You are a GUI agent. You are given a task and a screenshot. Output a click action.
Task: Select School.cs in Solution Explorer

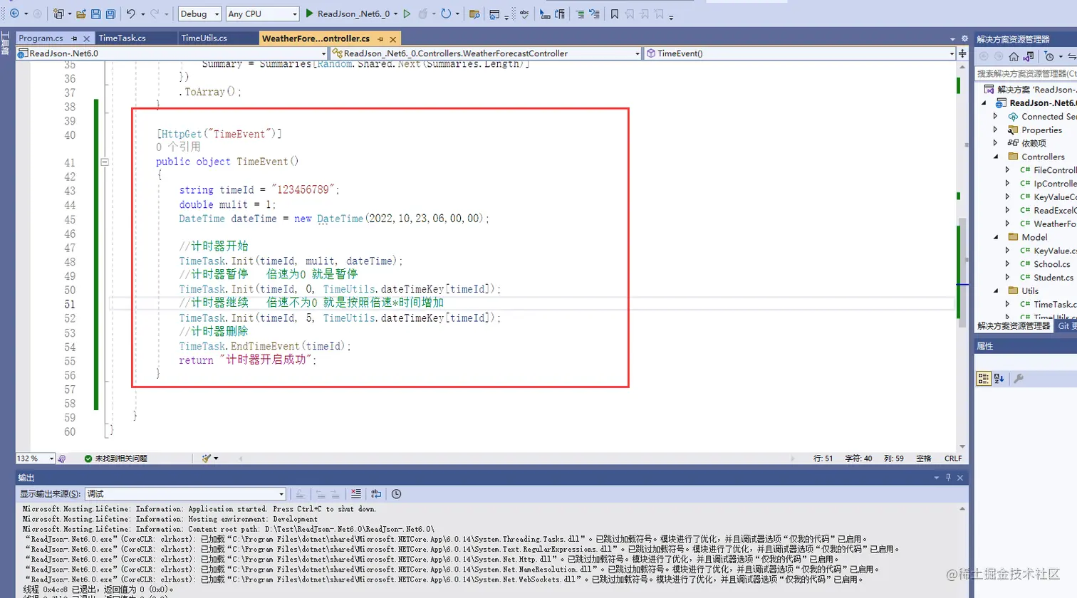point(1051,264)
